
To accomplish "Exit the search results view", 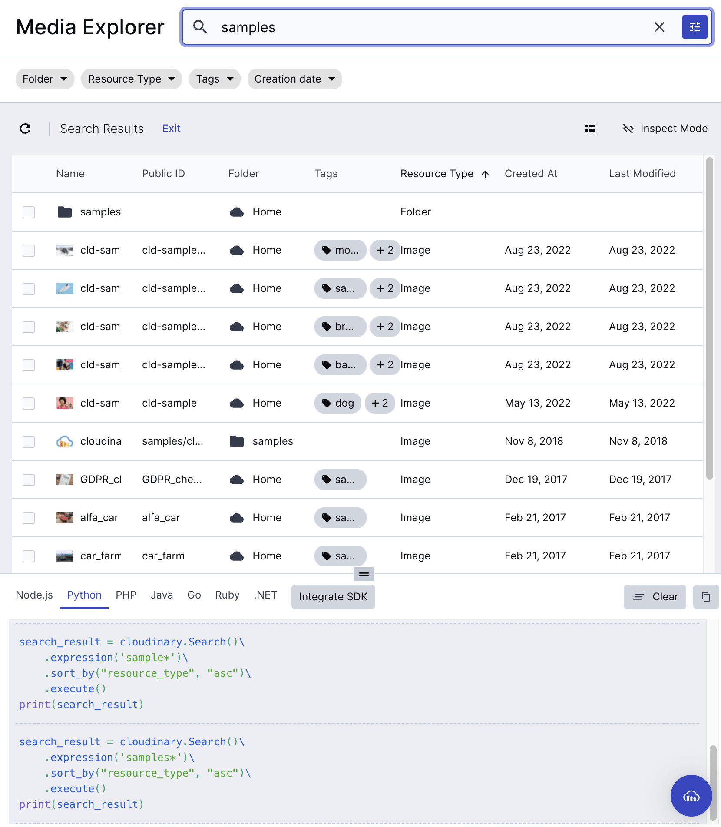I will 171,129.
